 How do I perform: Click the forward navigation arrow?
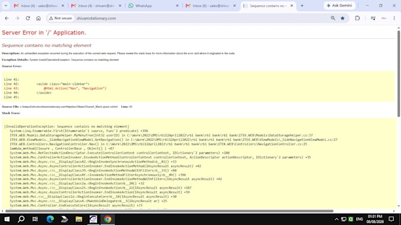pos(17,18)
